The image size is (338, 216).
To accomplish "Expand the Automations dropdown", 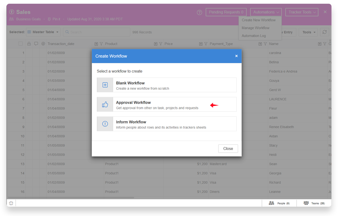I will pyautogui.click(x=266, y=12).
